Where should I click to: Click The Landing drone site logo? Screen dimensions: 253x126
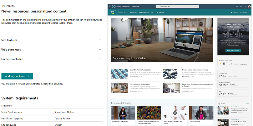click(x=113, y=12)
